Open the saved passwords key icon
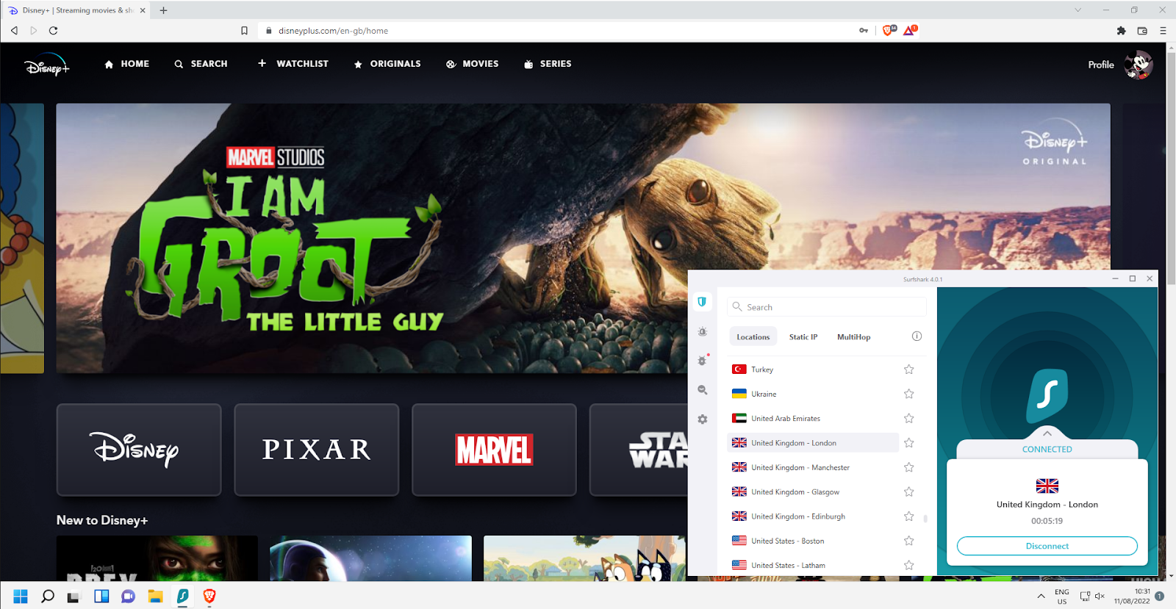The image size is (1176, 609). pos(864,31)
